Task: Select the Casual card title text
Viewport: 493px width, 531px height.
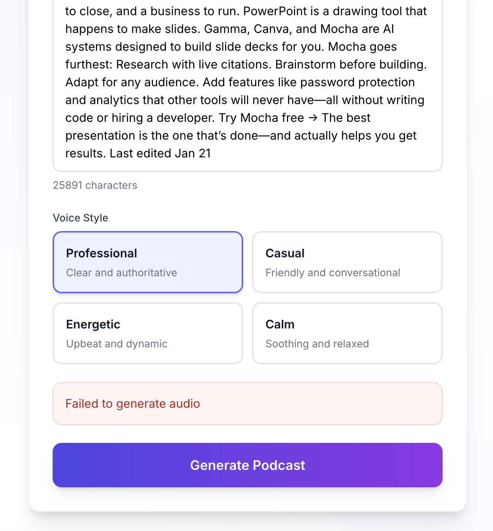Action: click(285, 253)
